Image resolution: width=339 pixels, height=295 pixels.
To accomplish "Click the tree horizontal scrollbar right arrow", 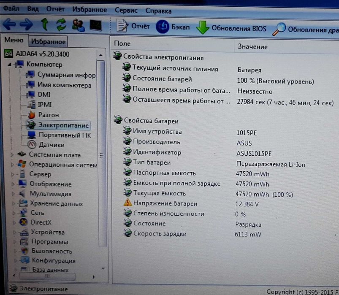I will [x=94, y=276].
